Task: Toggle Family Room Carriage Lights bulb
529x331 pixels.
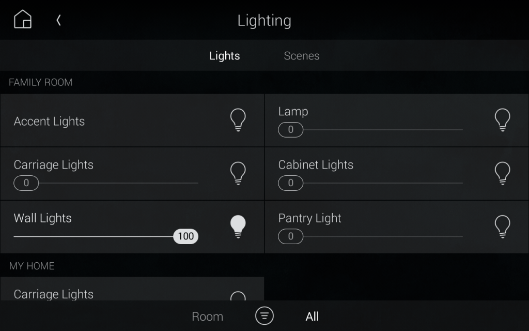Action: 238,173
